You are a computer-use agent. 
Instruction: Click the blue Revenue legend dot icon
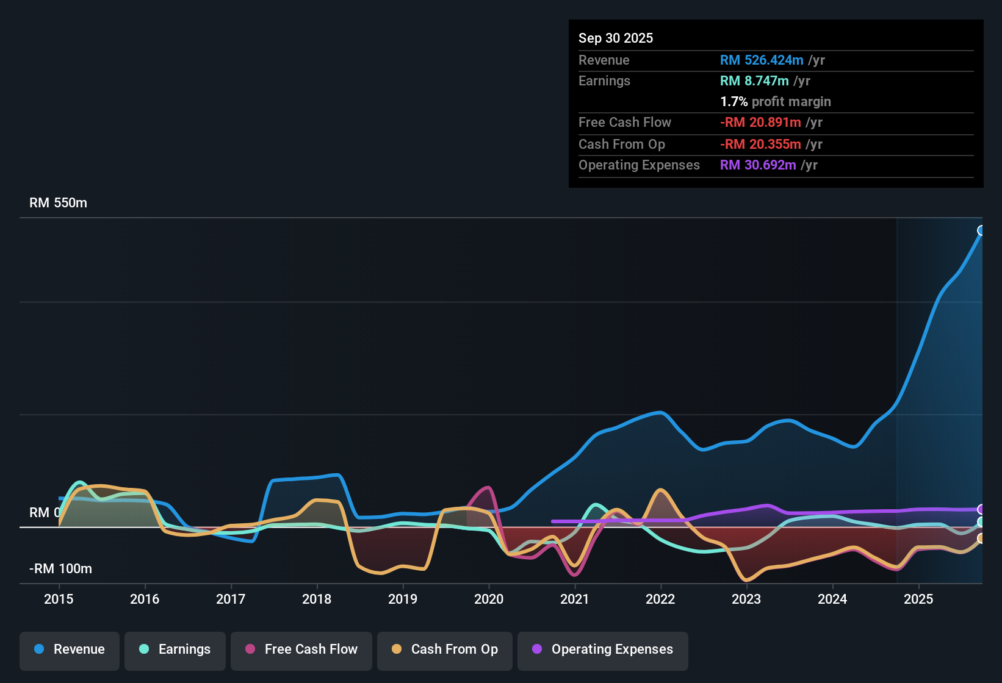39,649
